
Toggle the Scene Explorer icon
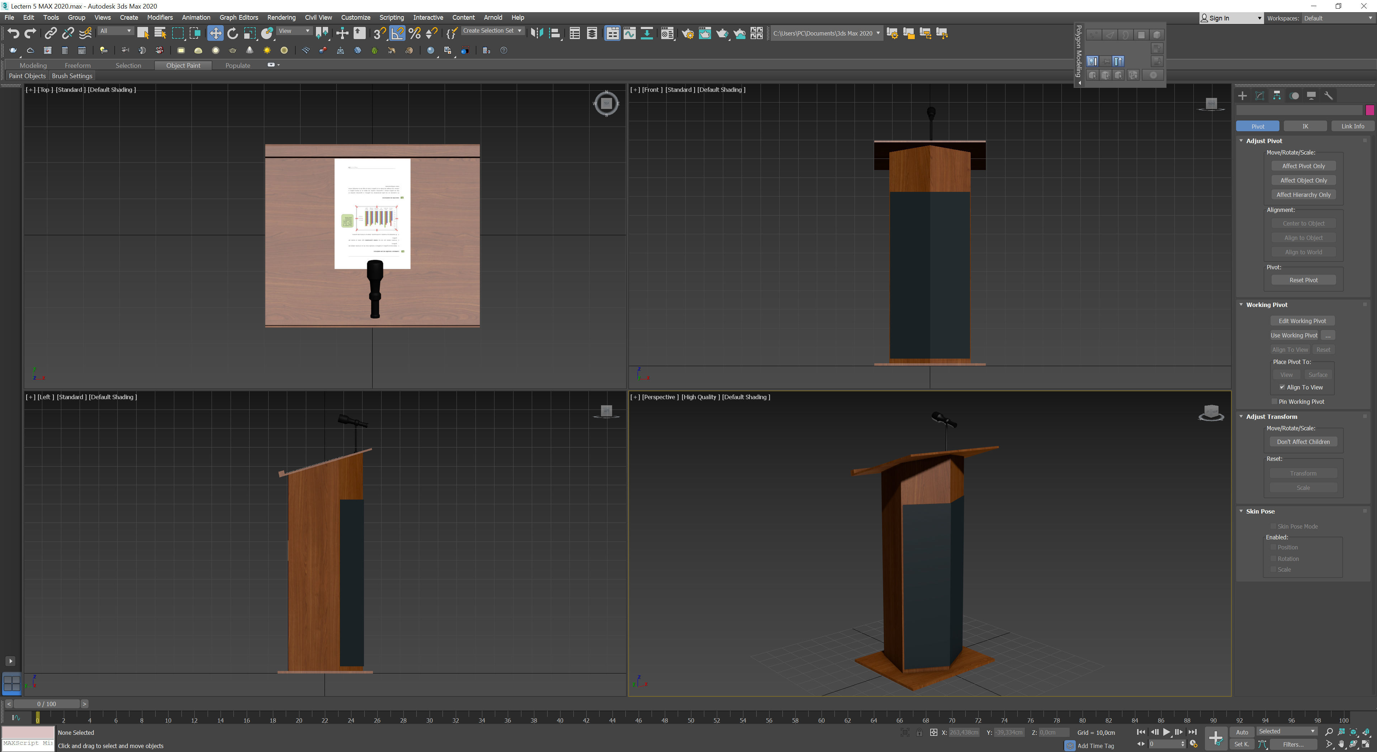[x=574, y=33]
